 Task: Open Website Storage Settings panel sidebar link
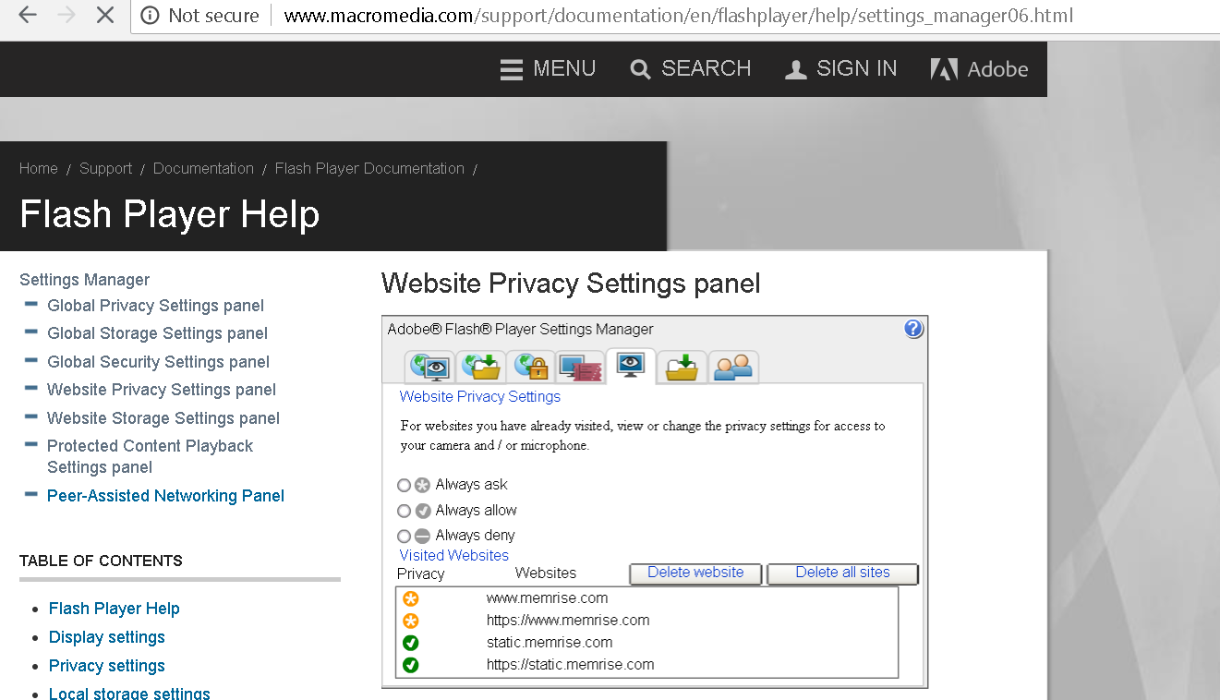(163, 418)
